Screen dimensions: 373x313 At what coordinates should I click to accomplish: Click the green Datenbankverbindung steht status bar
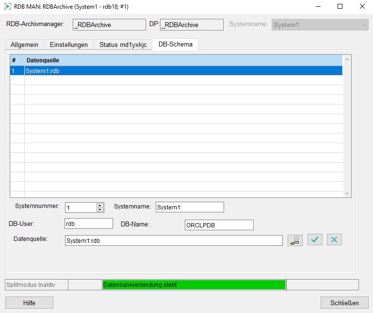(x=194, y=284)
